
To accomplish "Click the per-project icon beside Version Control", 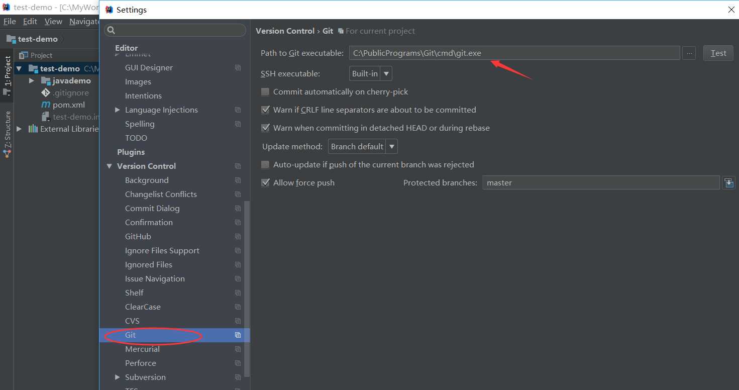I will coord(238,166).
